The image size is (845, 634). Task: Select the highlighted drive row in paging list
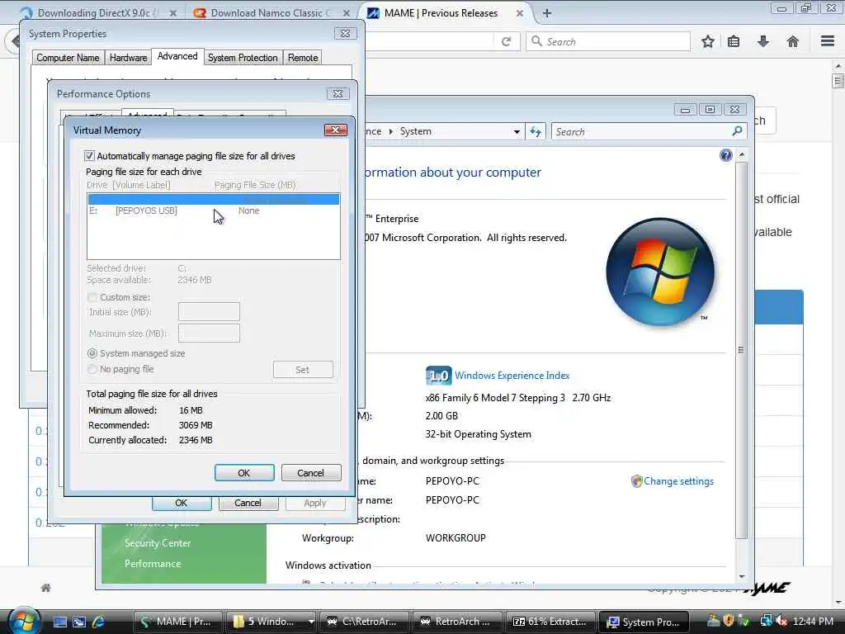coord(214,200)
